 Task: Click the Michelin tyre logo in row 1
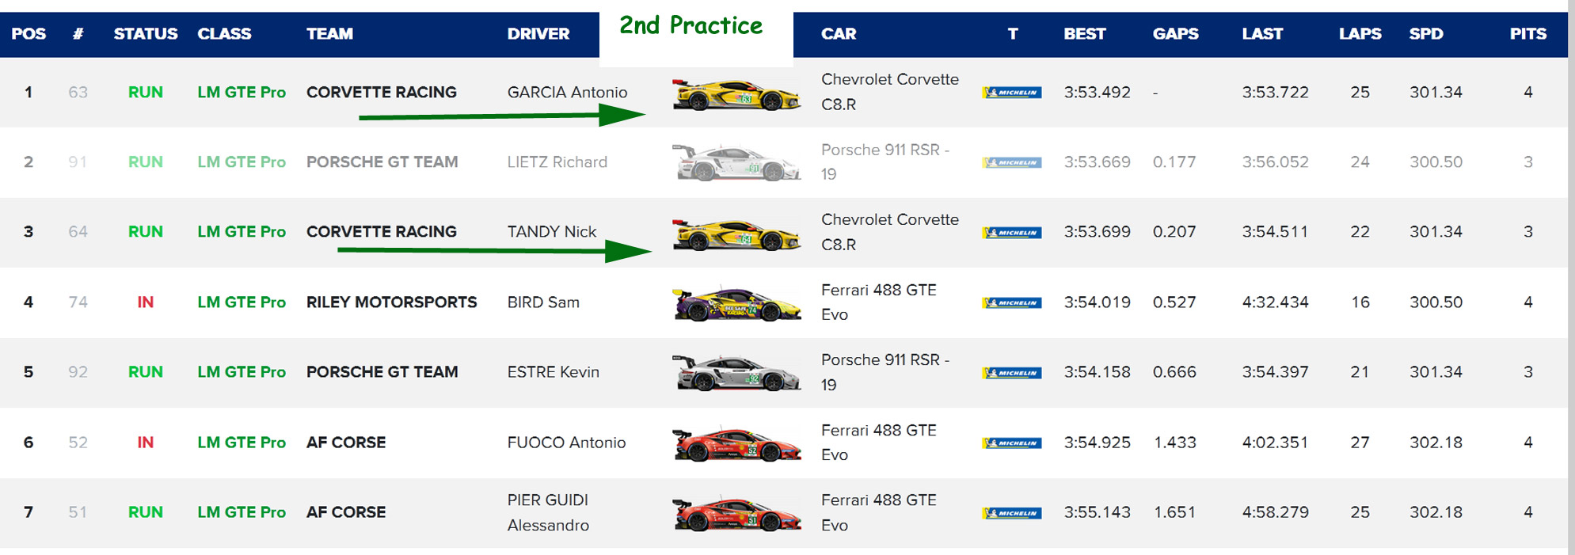(1011, 93)
